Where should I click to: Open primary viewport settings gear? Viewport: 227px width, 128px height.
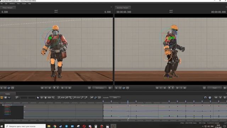pos(110,88)
